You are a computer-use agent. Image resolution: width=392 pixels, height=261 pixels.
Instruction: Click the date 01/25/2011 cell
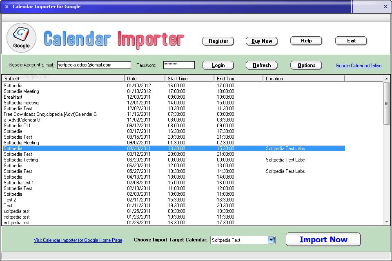(x=139, y=211)
